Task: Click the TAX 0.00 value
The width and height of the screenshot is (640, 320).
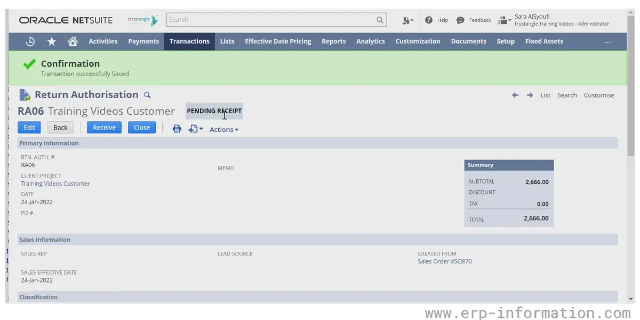Action: (542, 204)
